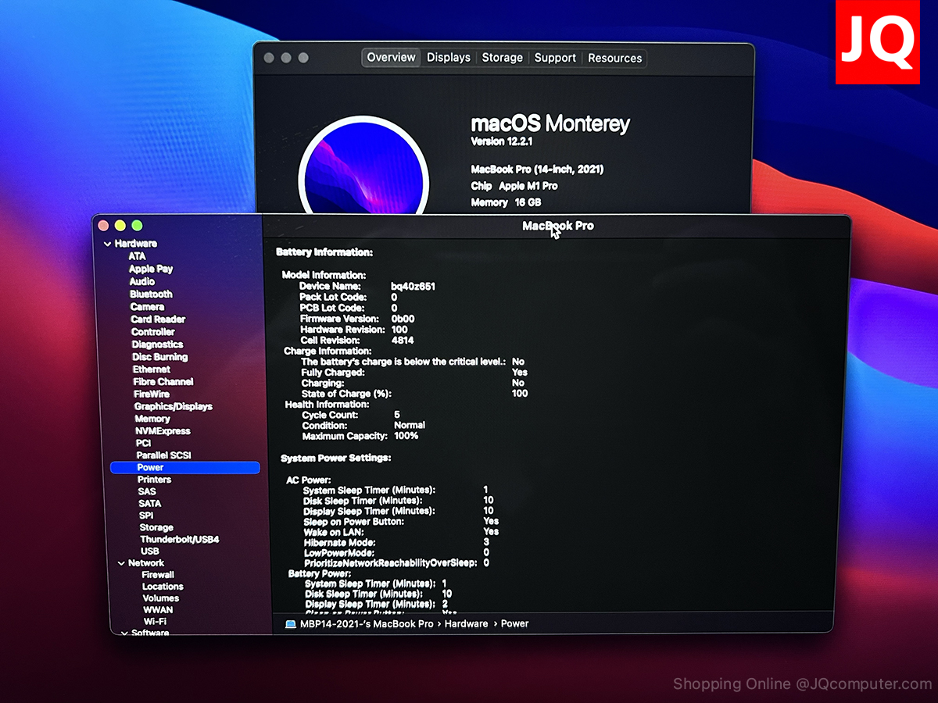Show the Diagnostics section
This screenshot has height=703, width=938.
(157, 344)
